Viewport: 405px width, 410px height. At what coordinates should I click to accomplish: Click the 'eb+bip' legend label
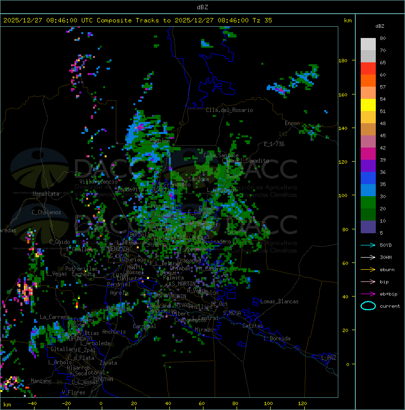pyautogui.click(x=388, y=294)
